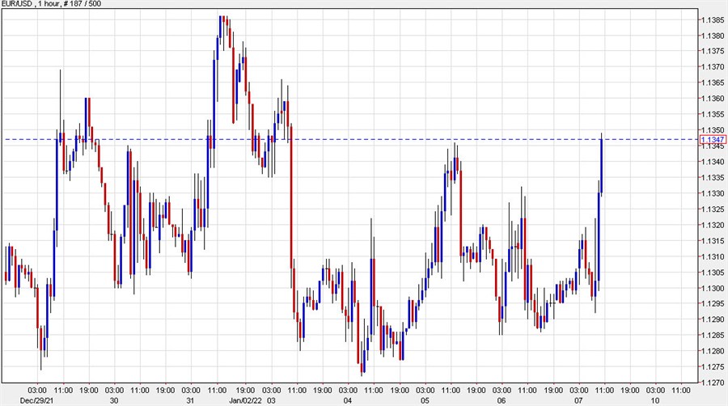Select the current price tag 1.1347
728x406 pixels.
pos(713,140)
